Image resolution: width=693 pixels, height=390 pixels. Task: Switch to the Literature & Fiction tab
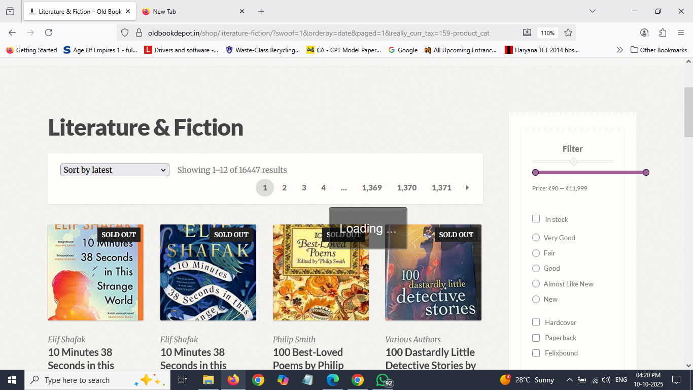pyautogui.click(x=79, y=11)
